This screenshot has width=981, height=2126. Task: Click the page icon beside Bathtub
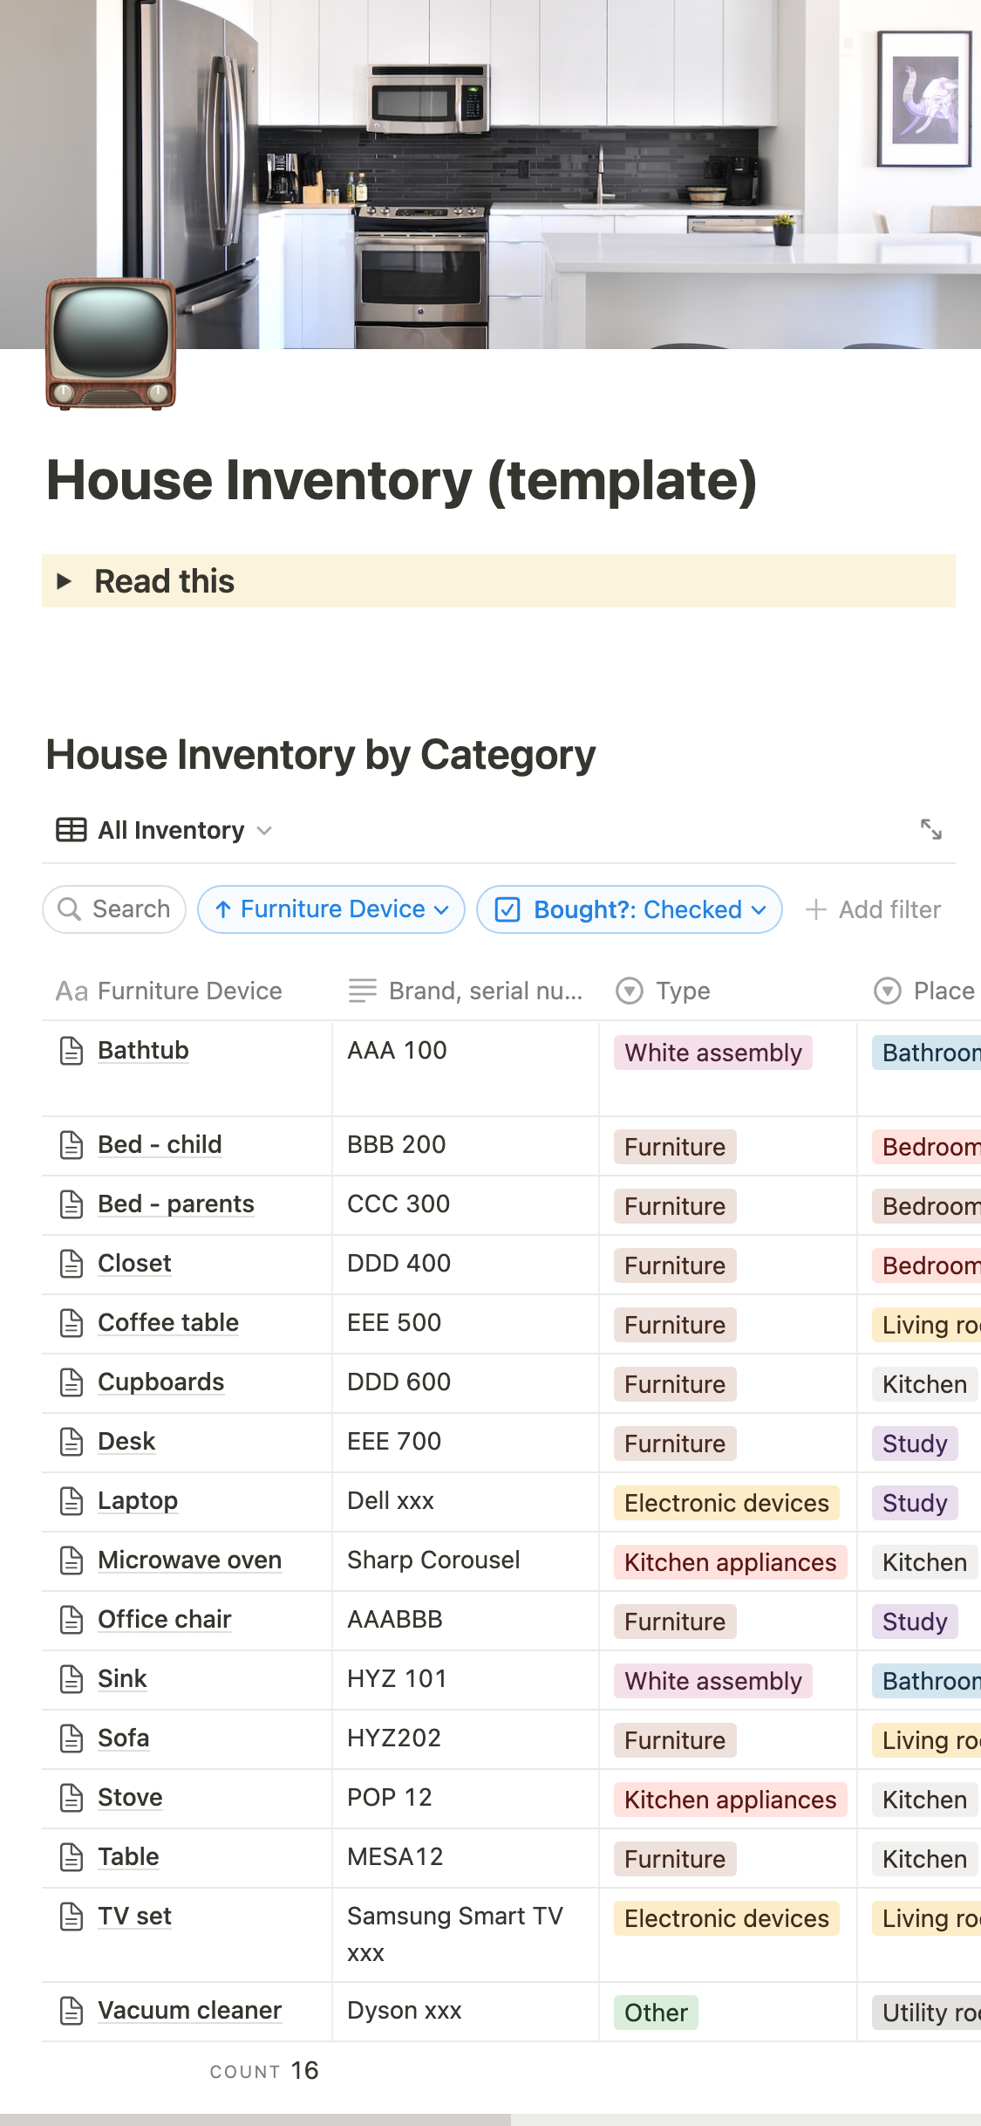72,1051
